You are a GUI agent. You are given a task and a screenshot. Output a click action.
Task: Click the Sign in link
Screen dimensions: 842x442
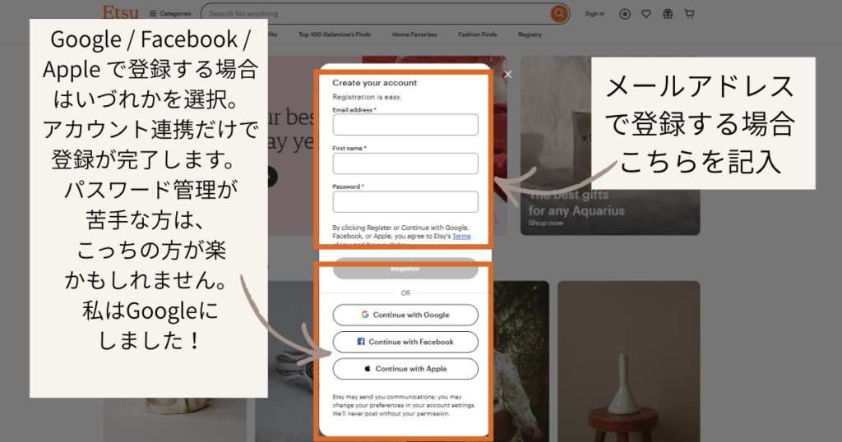coord(594,14)
